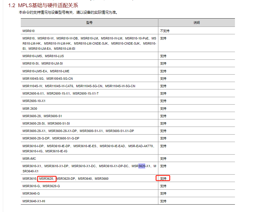Click the 'MSR-iMC' cell
Viewport: 262px width, 212px height.
point(89,159)
